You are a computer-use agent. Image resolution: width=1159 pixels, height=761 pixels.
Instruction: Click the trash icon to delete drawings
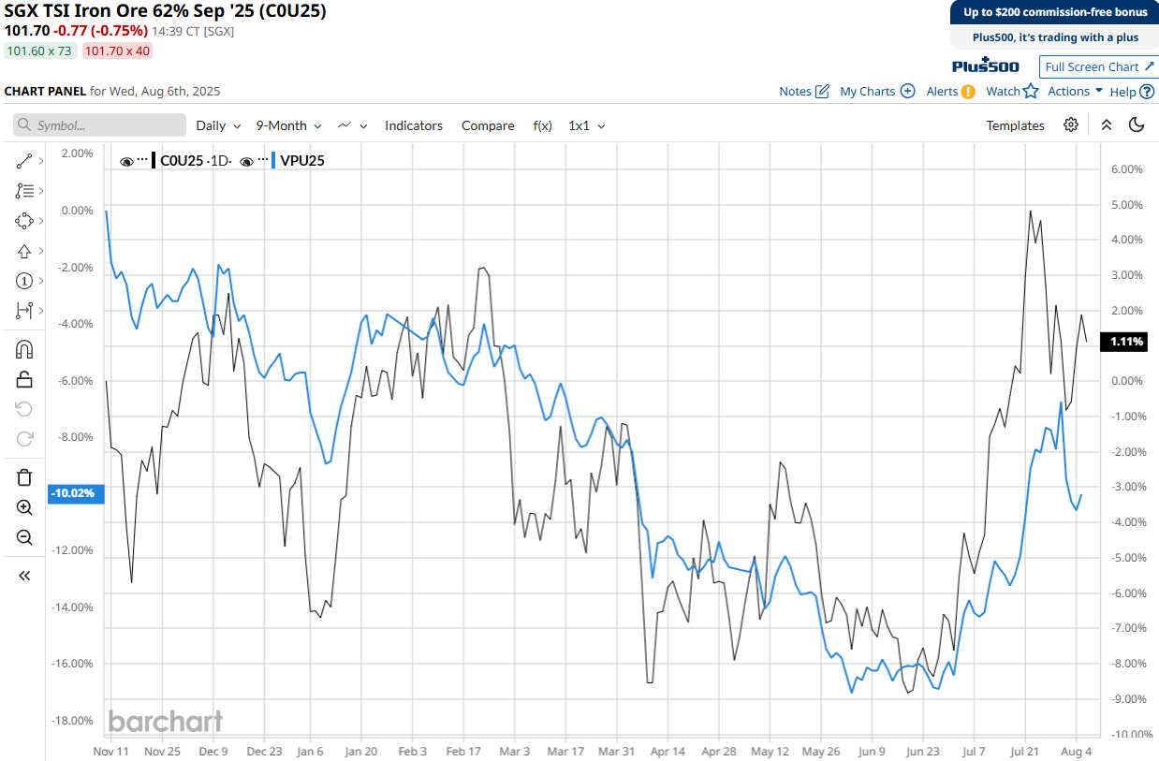pyautogui.click(x=24, y=477)
